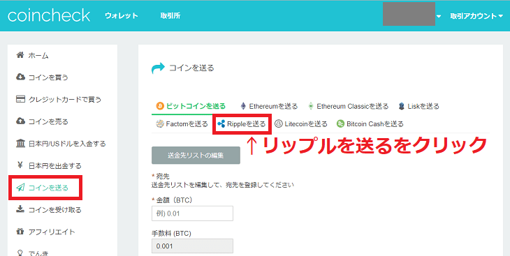Click the gift icon beside アフィリエイト
Image resolution: width=510 pixels, height=256 pixels.
coord(20,232)
